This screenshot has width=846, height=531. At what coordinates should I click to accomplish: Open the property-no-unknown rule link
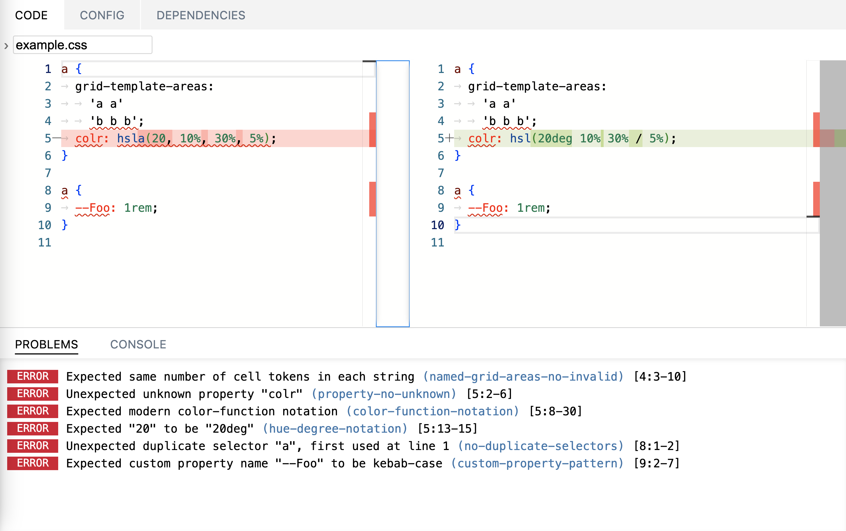click(384, 394)
